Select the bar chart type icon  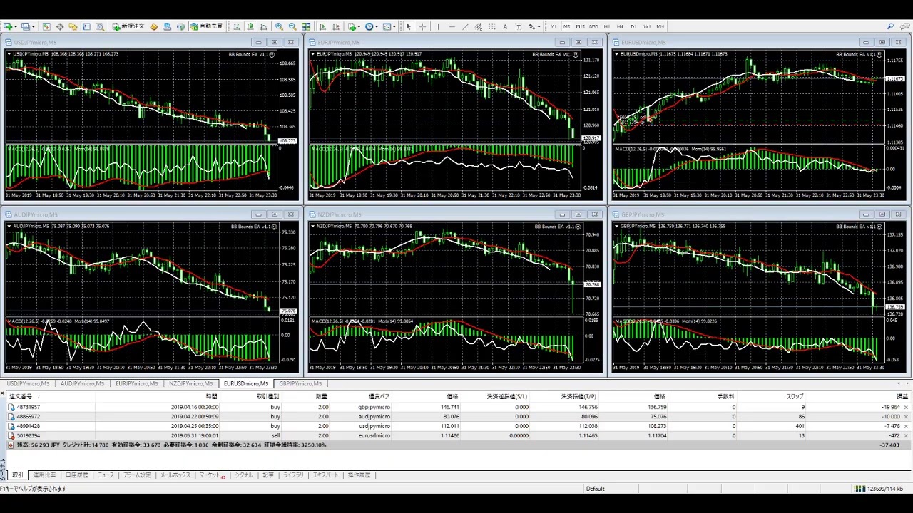click(x=236, y=26)
